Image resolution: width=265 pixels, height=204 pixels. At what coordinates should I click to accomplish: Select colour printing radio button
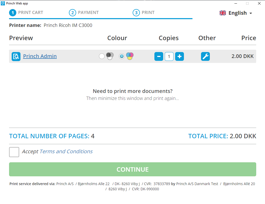[122, 56]
